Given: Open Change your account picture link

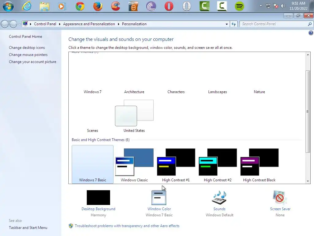Looking at the screenshot, I should [33, 62].
